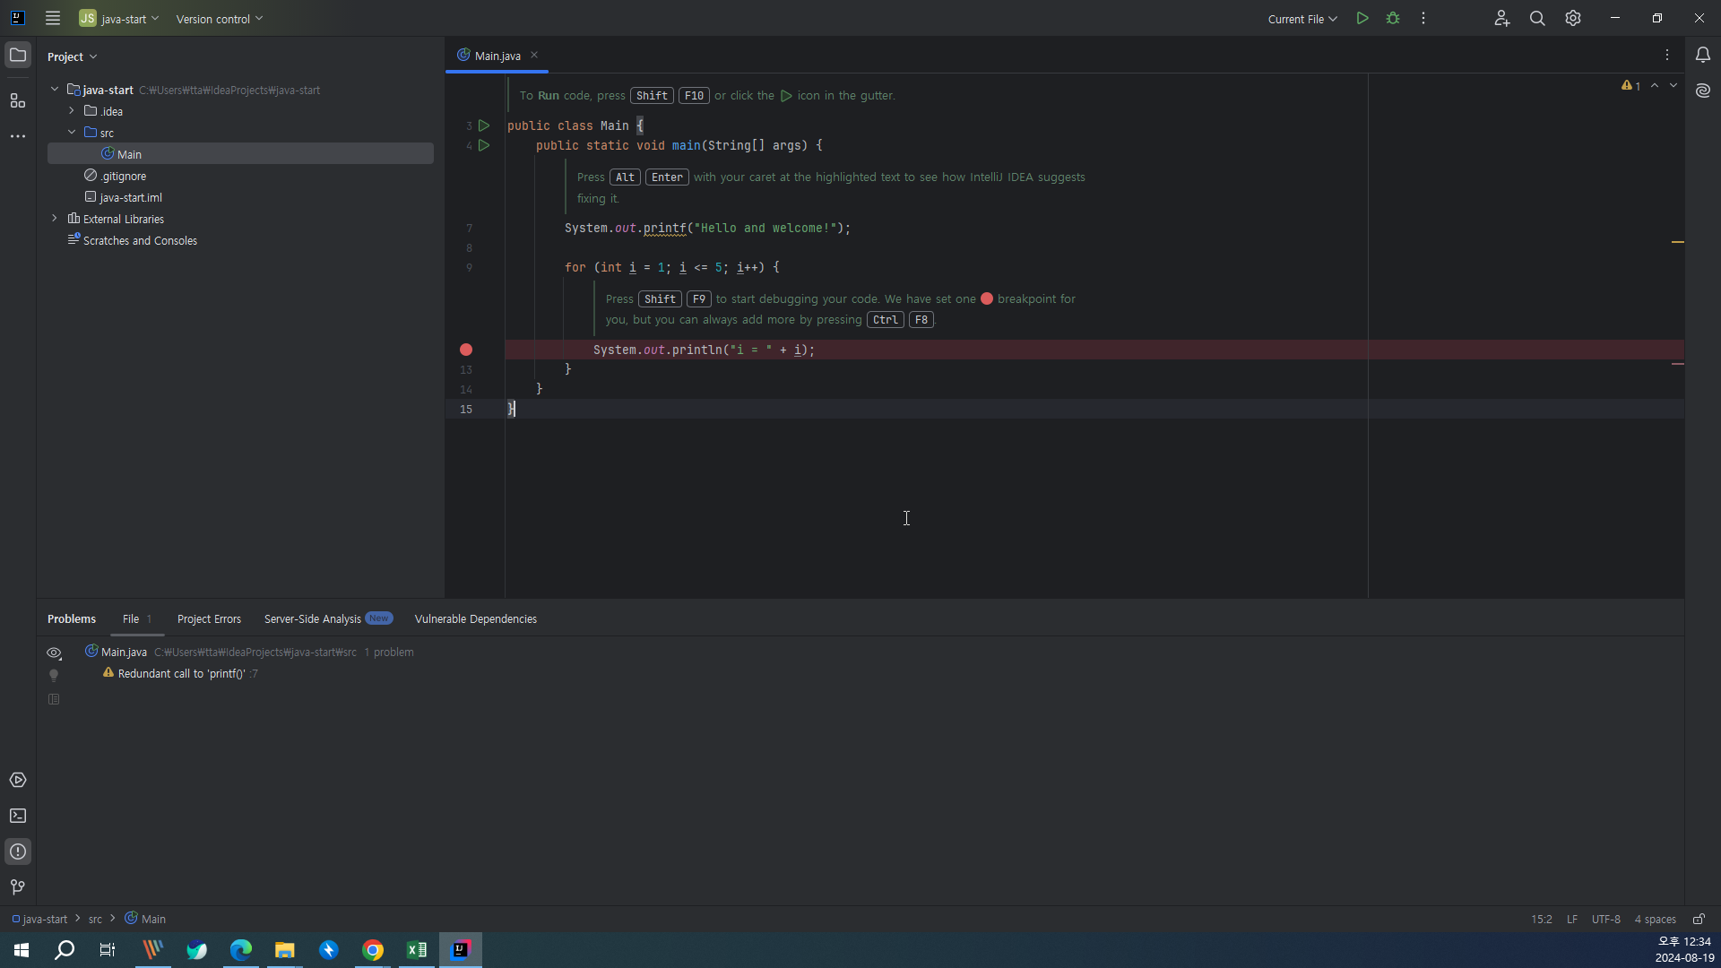
Task: Click the yellow warning stripe marker in the scrollbar
Action: click(1677, 242)
